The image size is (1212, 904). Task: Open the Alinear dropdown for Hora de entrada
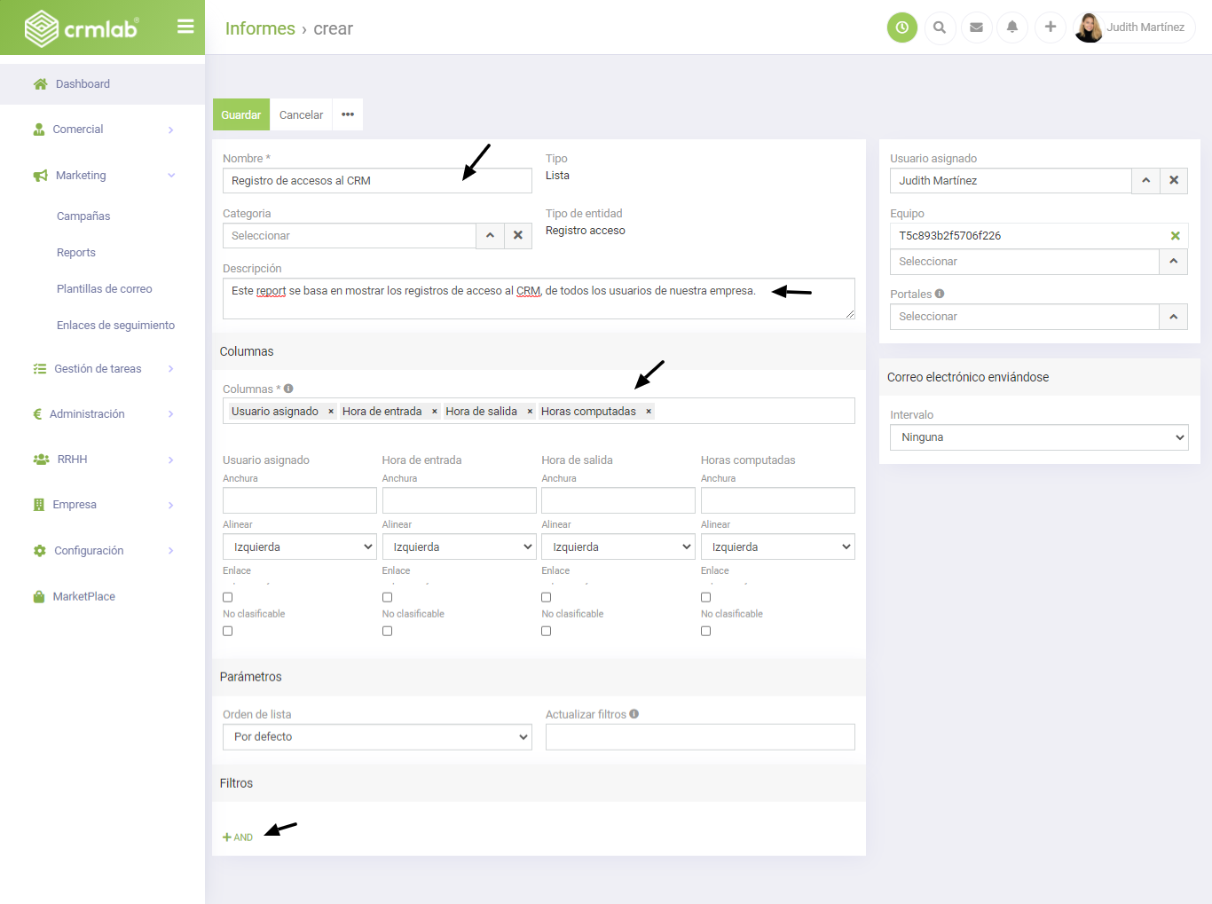(x=460, y=546)
